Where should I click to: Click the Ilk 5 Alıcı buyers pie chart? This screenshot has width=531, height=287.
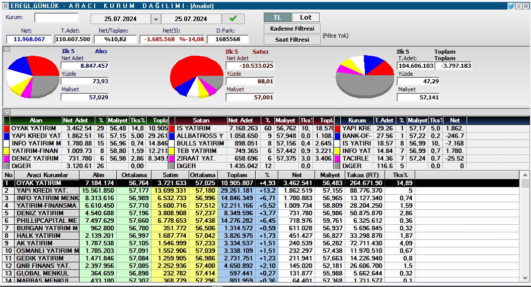point(33,77)
